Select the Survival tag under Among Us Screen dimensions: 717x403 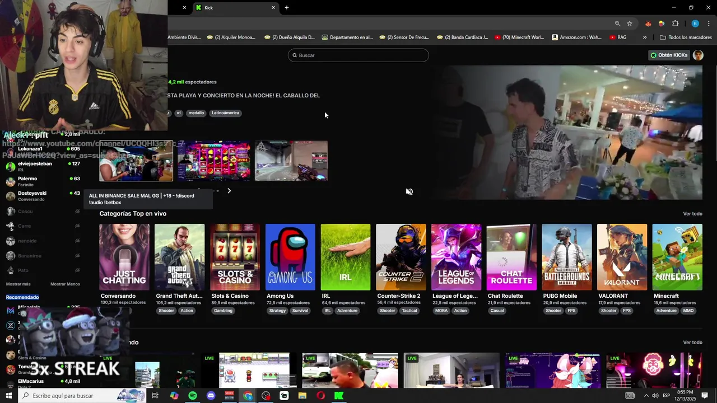click(300, 311)
